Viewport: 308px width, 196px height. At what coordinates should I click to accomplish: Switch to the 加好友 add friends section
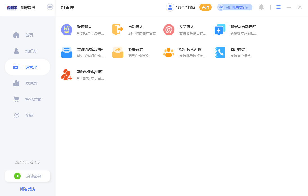coord(27,51)
